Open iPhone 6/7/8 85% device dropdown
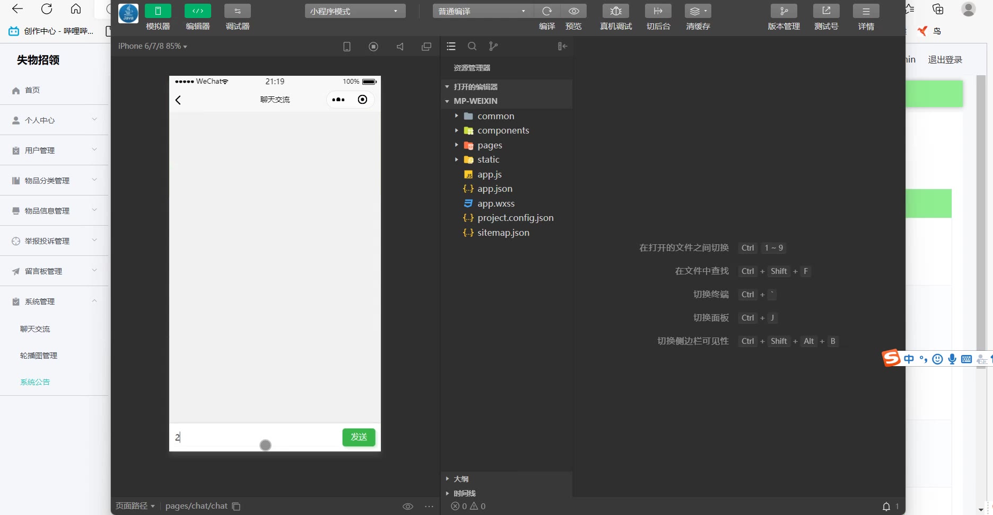This screenshot has height=515, width=993. (x=153, y=46)
